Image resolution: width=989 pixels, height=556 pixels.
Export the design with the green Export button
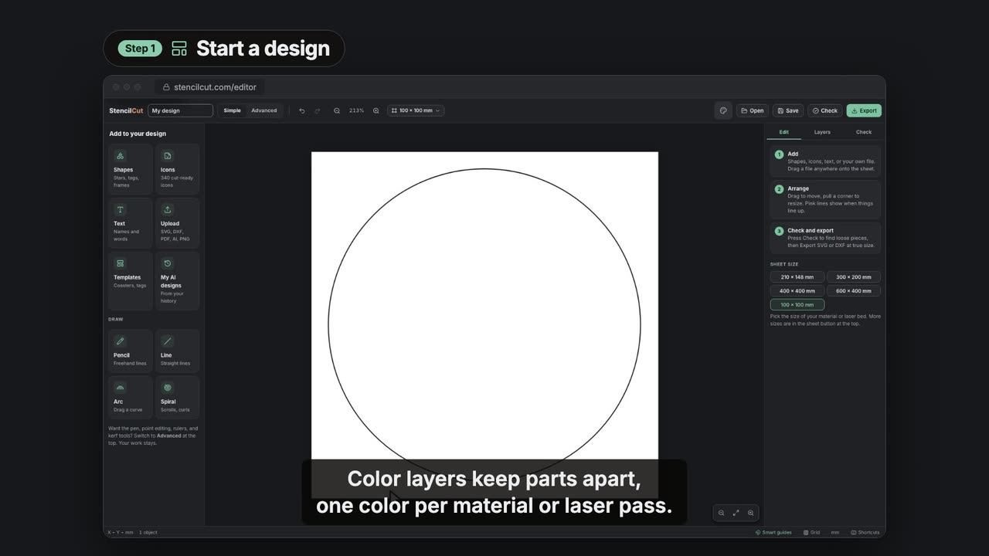864,110
